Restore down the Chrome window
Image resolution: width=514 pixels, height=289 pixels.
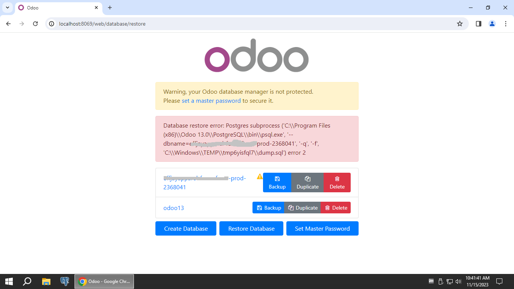488,8
